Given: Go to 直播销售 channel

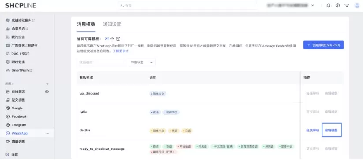Looking at the screenshot, I should point(15,142).
